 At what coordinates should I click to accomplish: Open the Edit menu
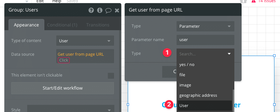point(40,1)
